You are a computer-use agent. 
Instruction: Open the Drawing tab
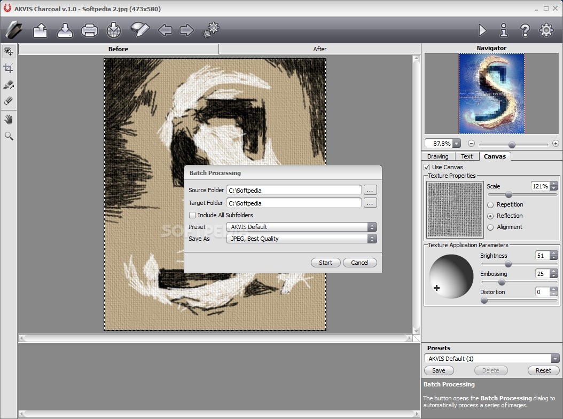click(437, 156)
